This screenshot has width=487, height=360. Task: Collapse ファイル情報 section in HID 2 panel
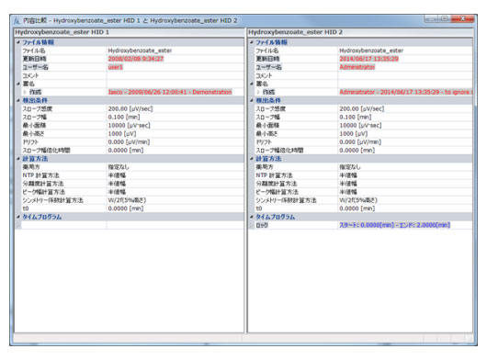pos(251,42)
